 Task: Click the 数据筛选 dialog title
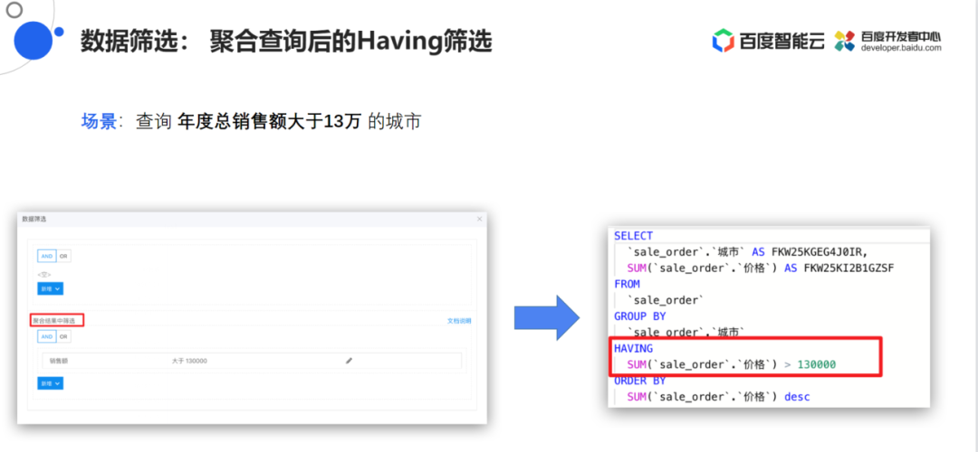click(x=34, y=219)
